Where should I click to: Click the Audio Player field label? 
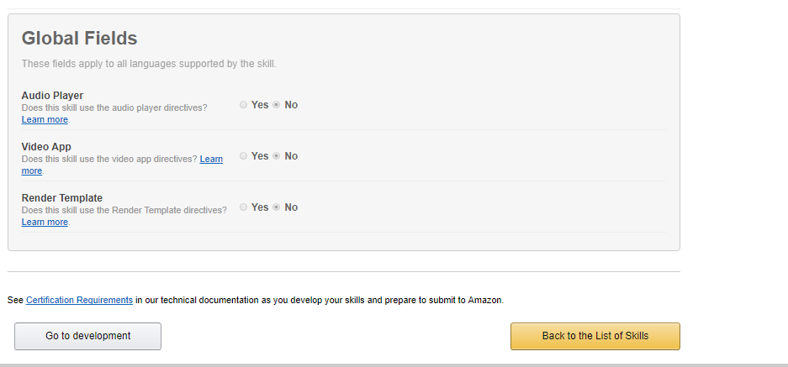(52, 96)
